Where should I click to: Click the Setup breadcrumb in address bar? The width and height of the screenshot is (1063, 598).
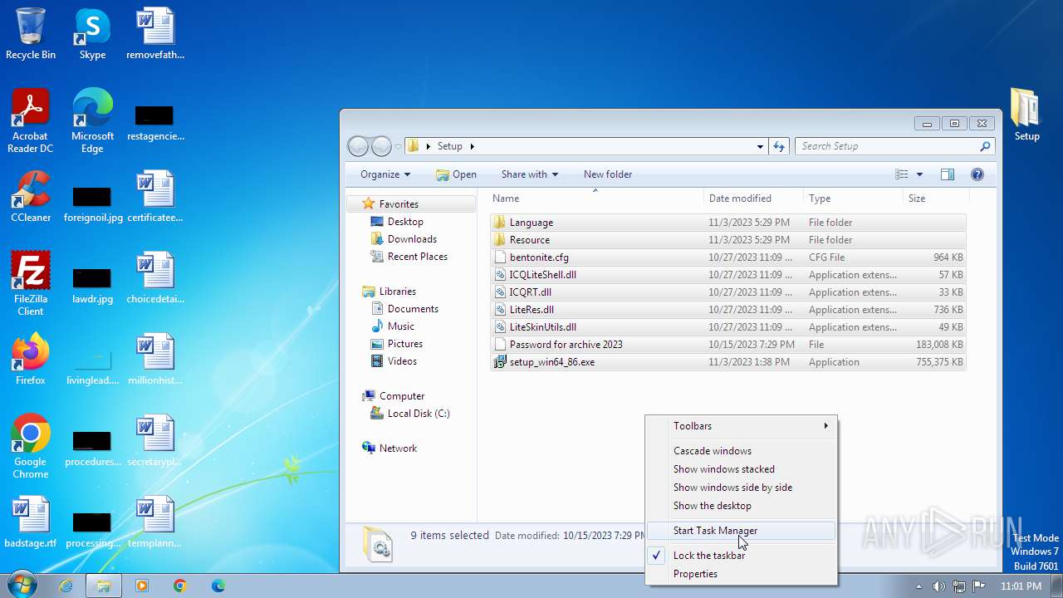click(x=449, y=146)
